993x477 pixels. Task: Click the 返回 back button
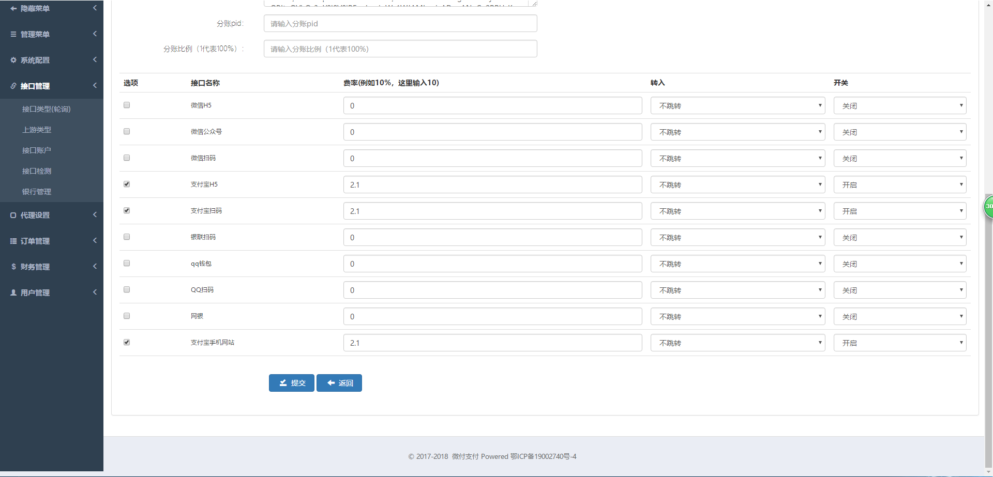(339, 383)
